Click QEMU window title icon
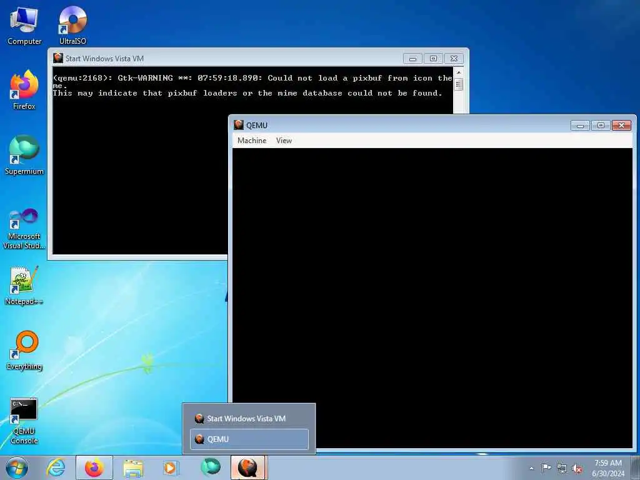The width and height of the screenshot is (640, 480). [x=239, y=125]
